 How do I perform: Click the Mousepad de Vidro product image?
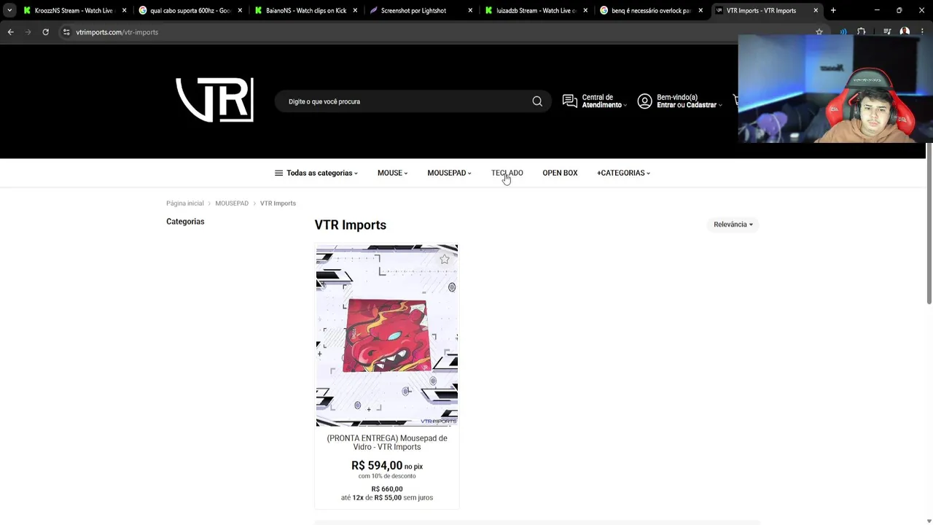pyautogui.click(x=387, y=335)
